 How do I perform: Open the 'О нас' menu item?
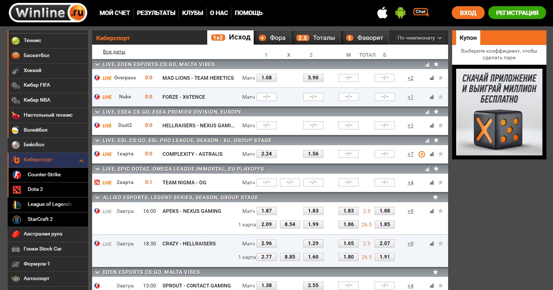[219, 13]
